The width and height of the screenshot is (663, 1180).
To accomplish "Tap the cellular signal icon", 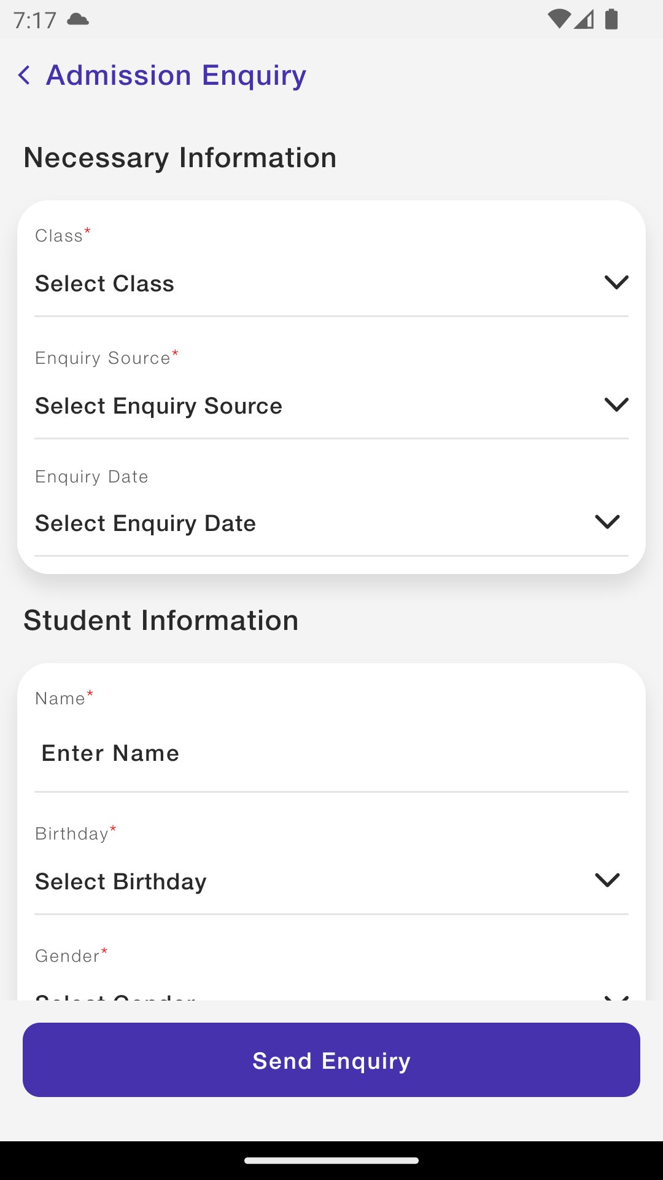I will tap(584, 19).
